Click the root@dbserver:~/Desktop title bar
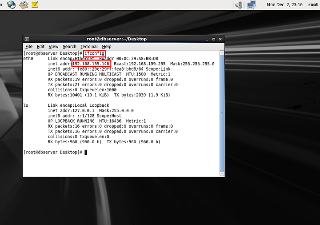The width and height of the screenshot is (320, 225). point(116,39)
